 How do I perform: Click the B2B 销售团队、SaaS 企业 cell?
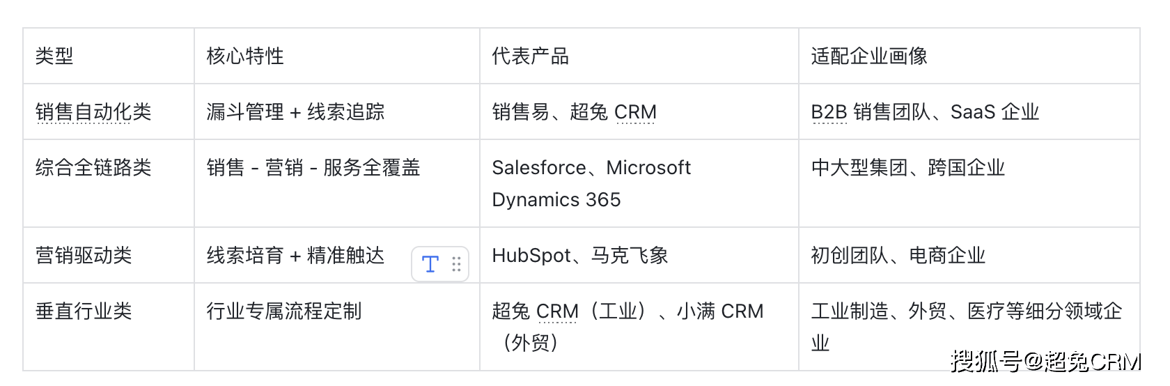pos(924,112)
